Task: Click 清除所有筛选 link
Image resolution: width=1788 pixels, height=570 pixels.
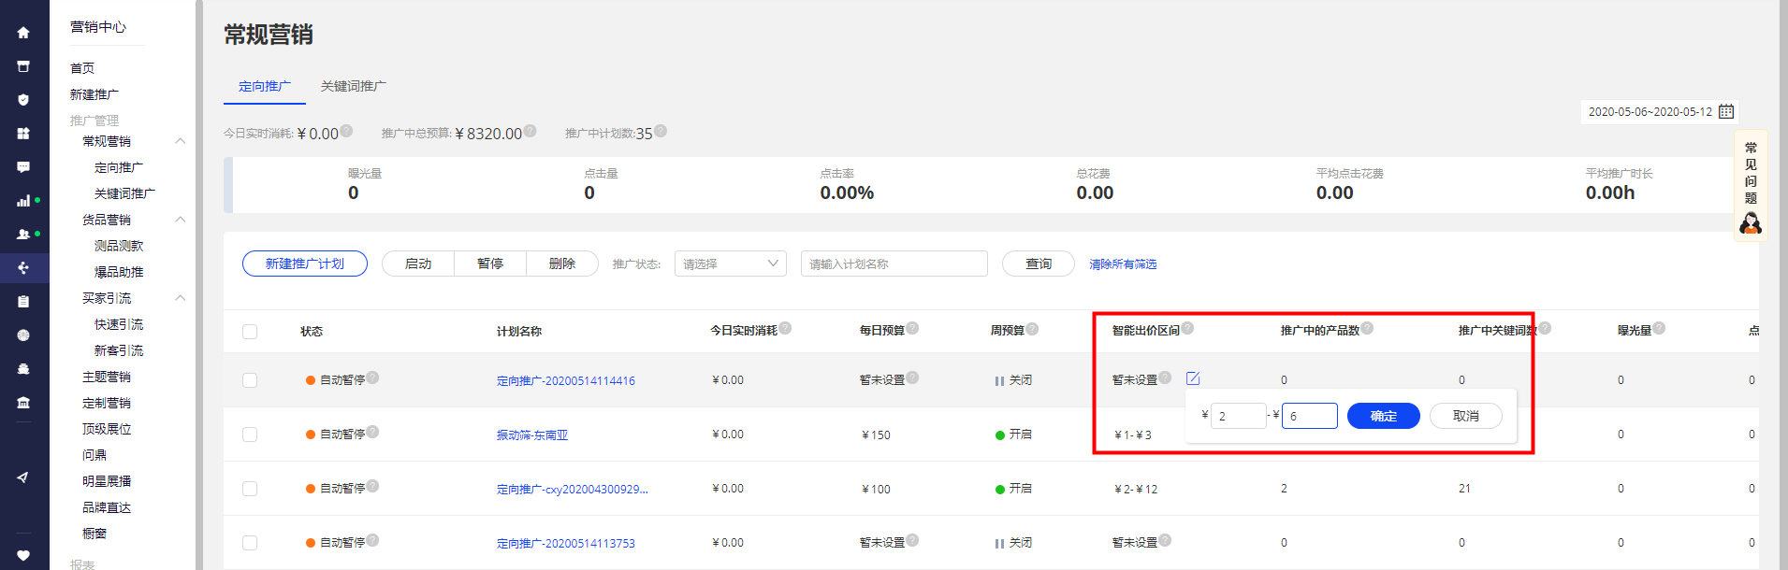Action: pyautogui.click(x=1123, y=264)
